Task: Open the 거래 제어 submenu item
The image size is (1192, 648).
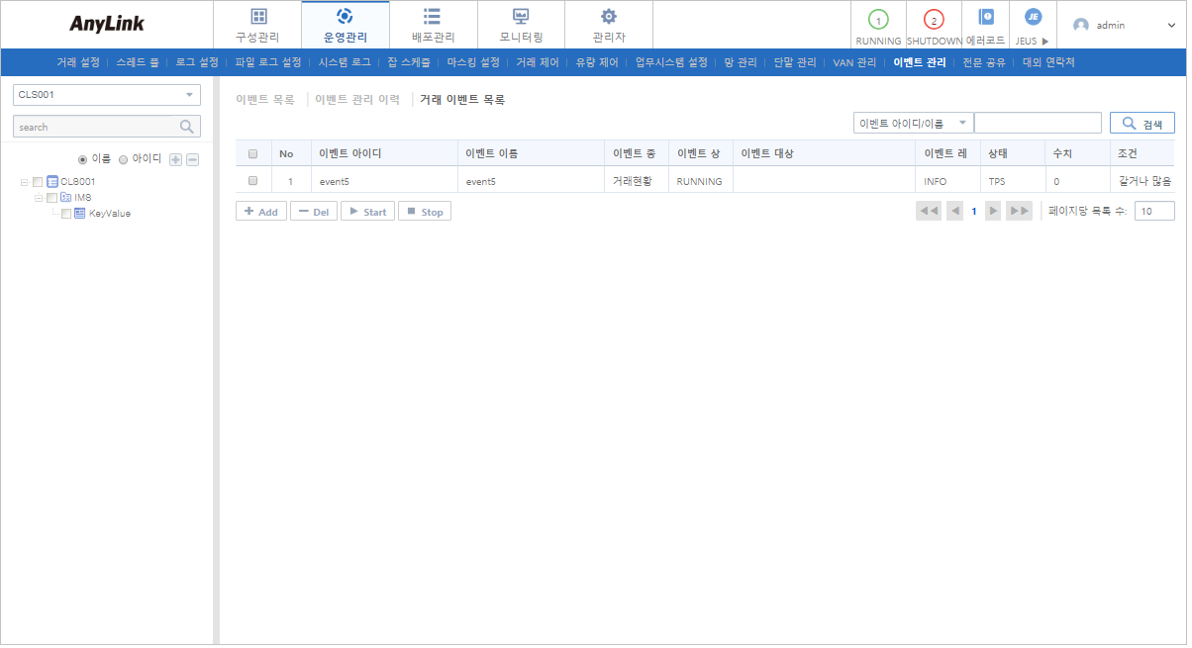Action: [x=538, y=62]
